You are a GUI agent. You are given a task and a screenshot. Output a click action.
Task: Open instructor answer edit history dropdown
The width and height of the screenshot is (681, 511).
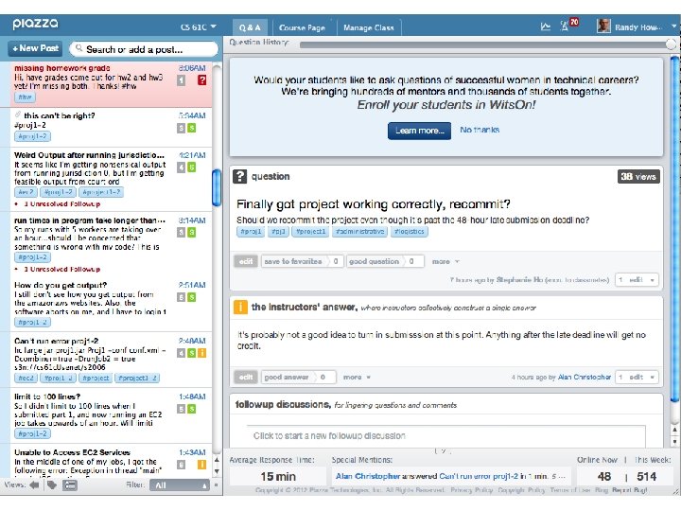point(637,378)
